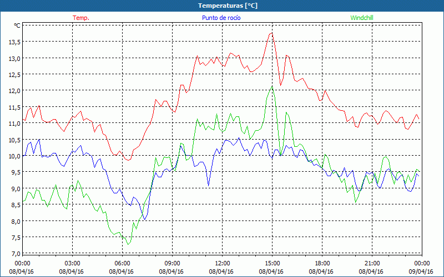The image size is (444, 277).
Task: Select the red Temp. legend label
Action: coord(81,18)
